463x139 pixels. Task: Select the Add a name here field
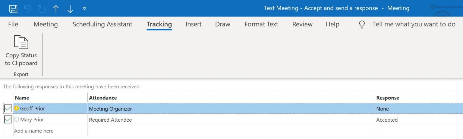tap(50, 131)
